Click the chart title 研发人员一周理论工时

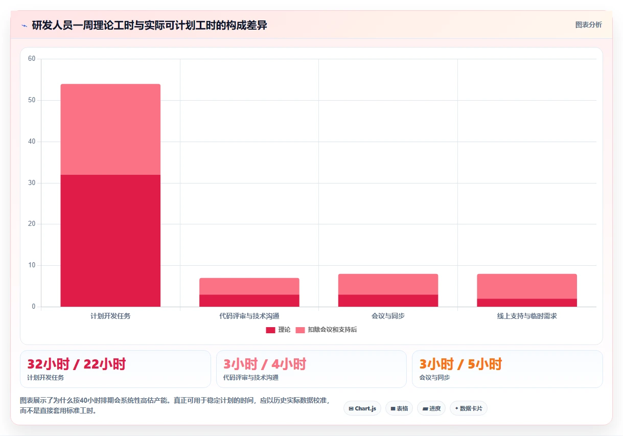click(149, 25)
